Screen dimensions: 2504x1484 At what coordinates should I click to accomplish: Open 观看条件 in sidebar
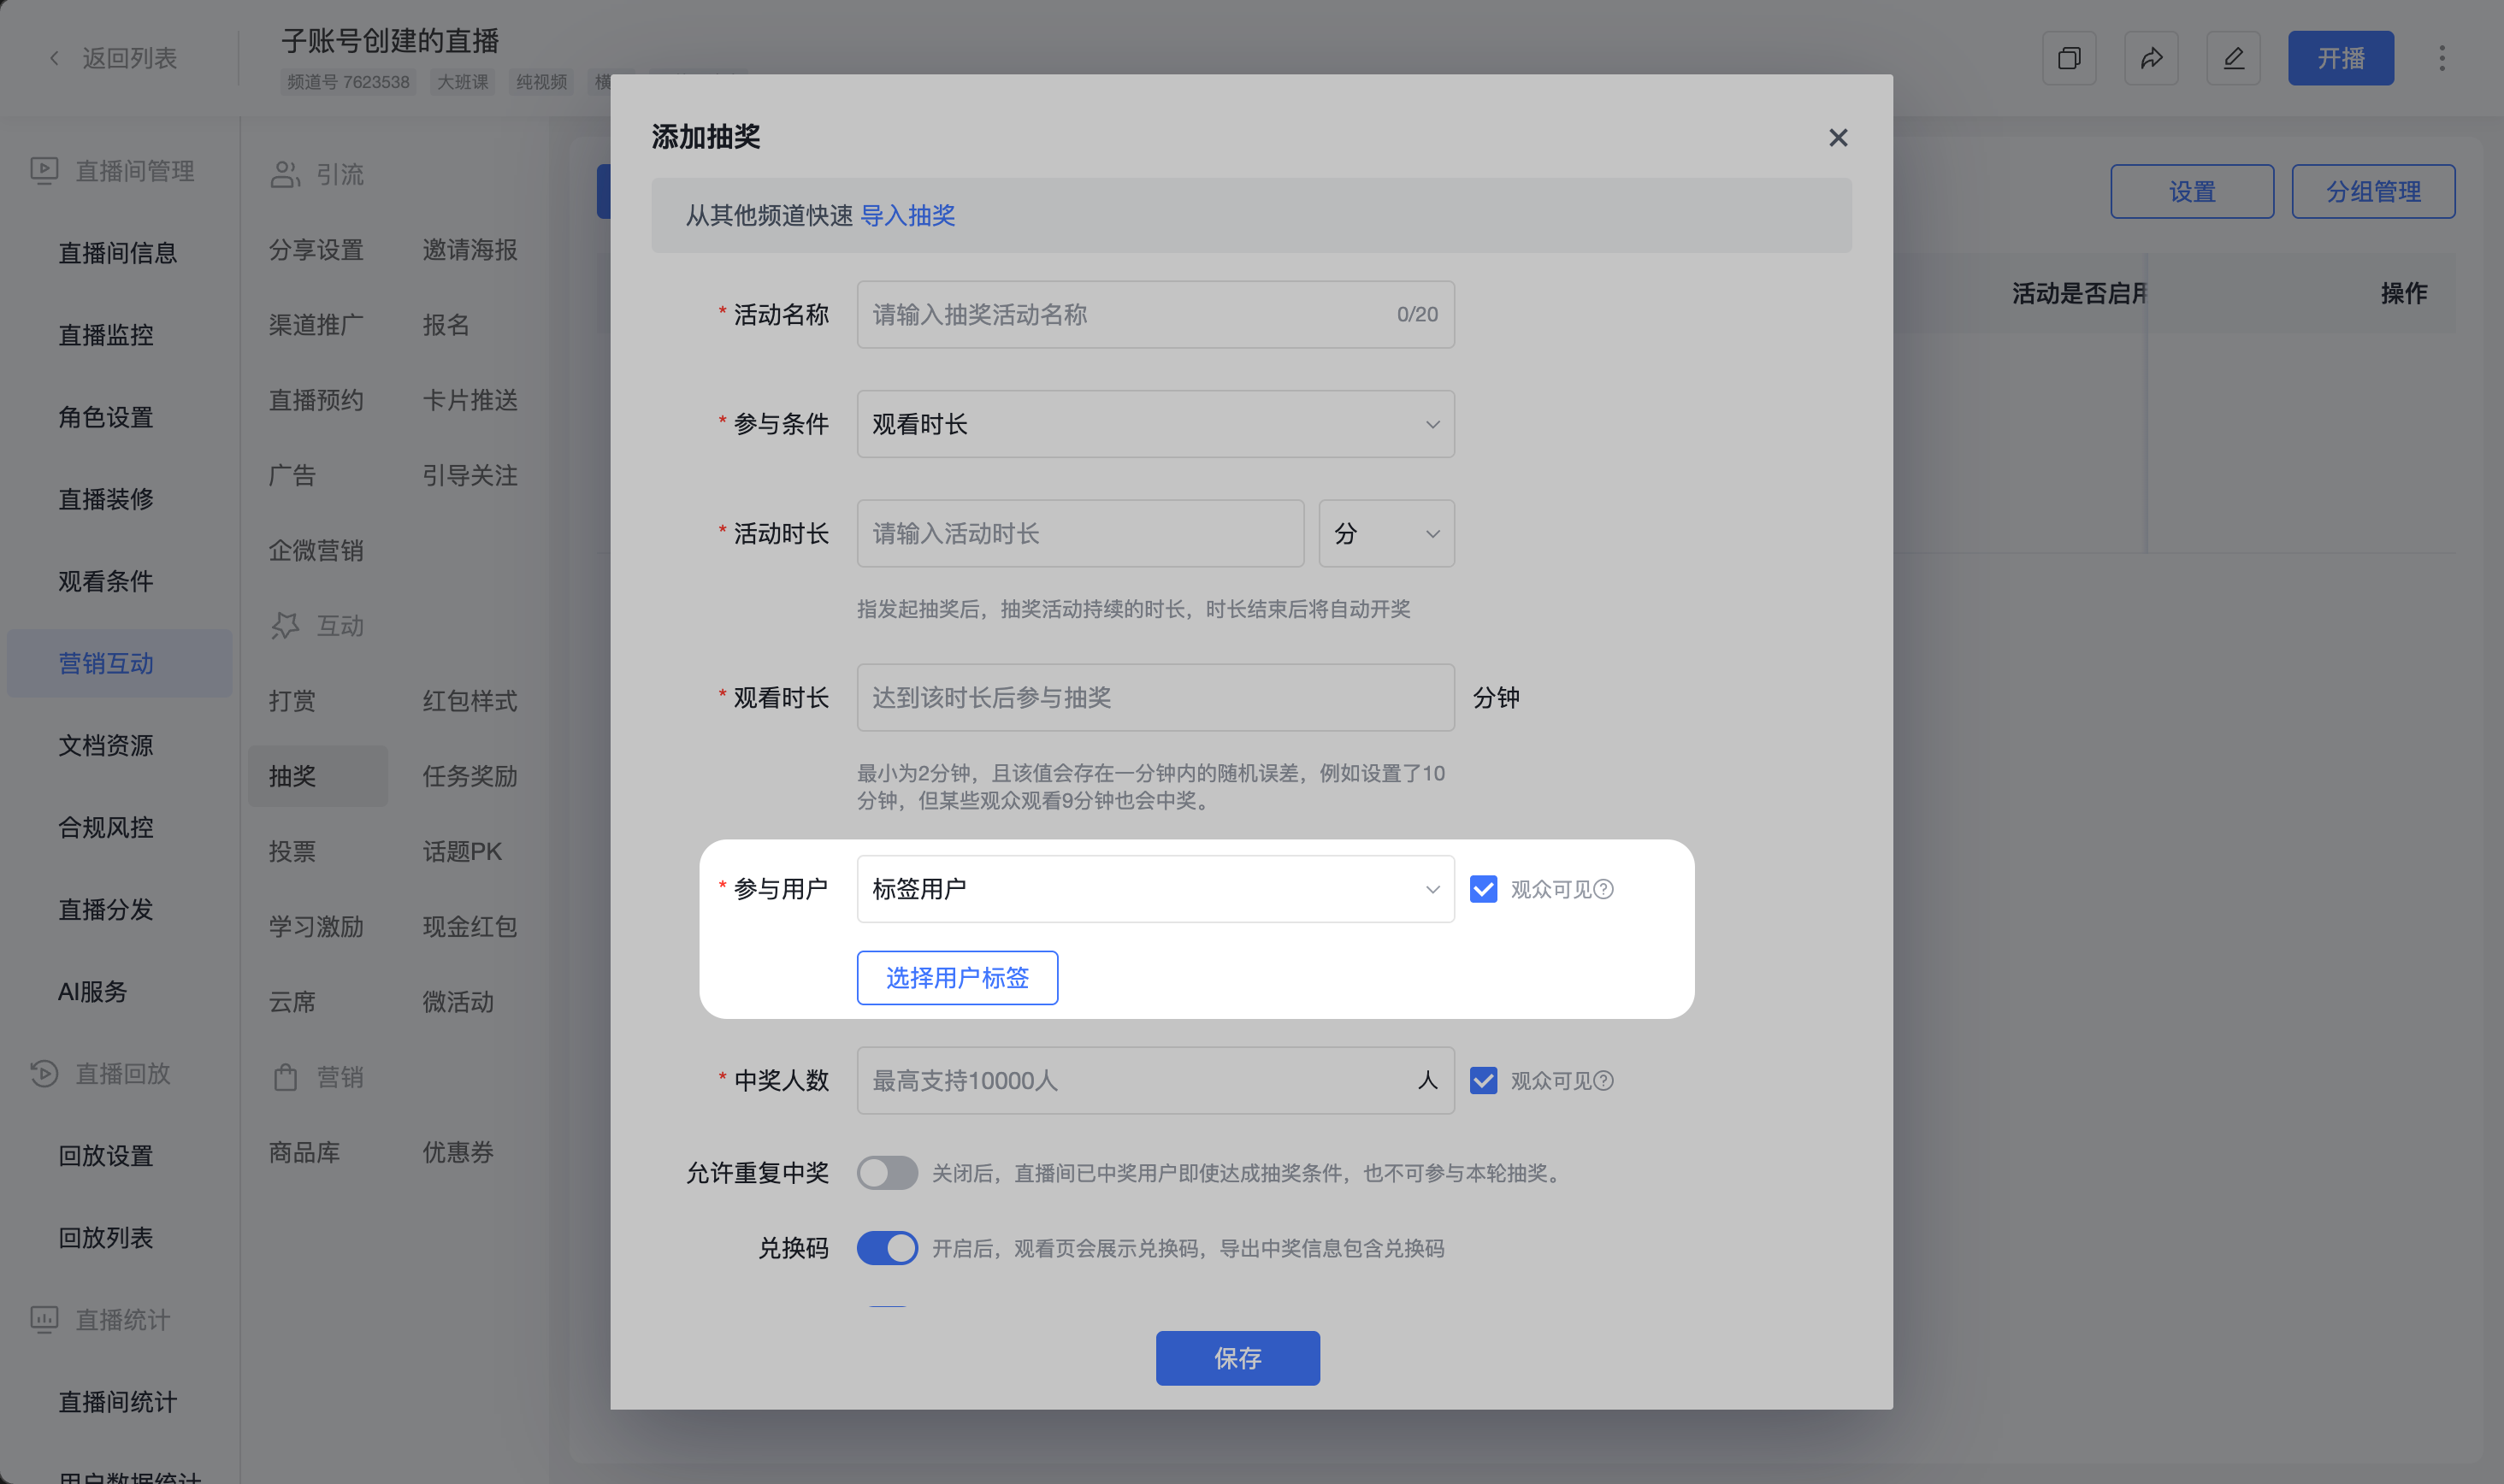click(105, 581)
